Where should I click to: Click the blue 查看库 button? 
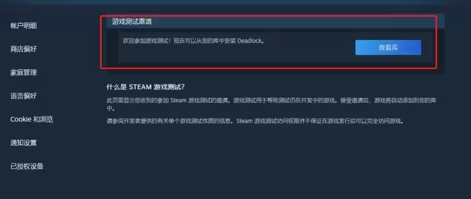(388, 48)
